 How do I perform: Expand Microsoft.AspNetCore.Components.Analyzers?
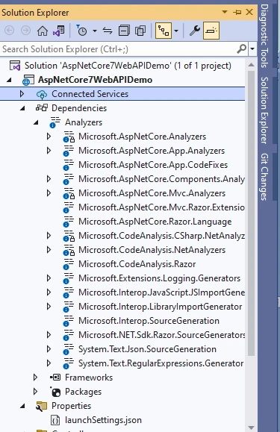[x=49, y=179]
